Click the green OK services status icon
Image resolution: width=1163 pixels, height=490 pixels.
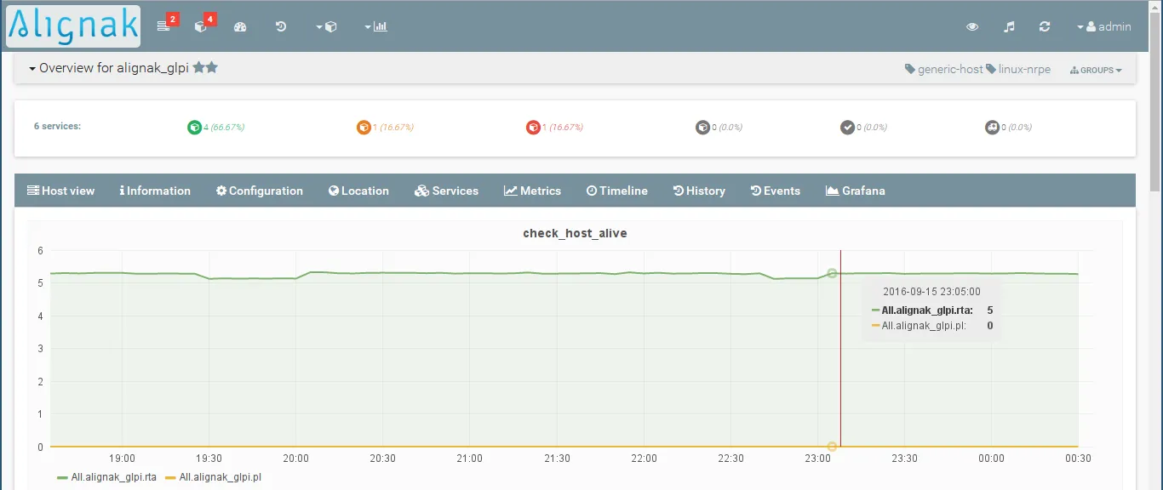tap(194, 128)
